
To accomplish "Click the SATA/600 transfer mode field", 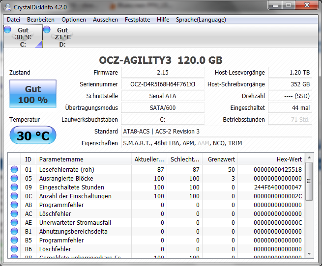I will [x=163, y=107].
